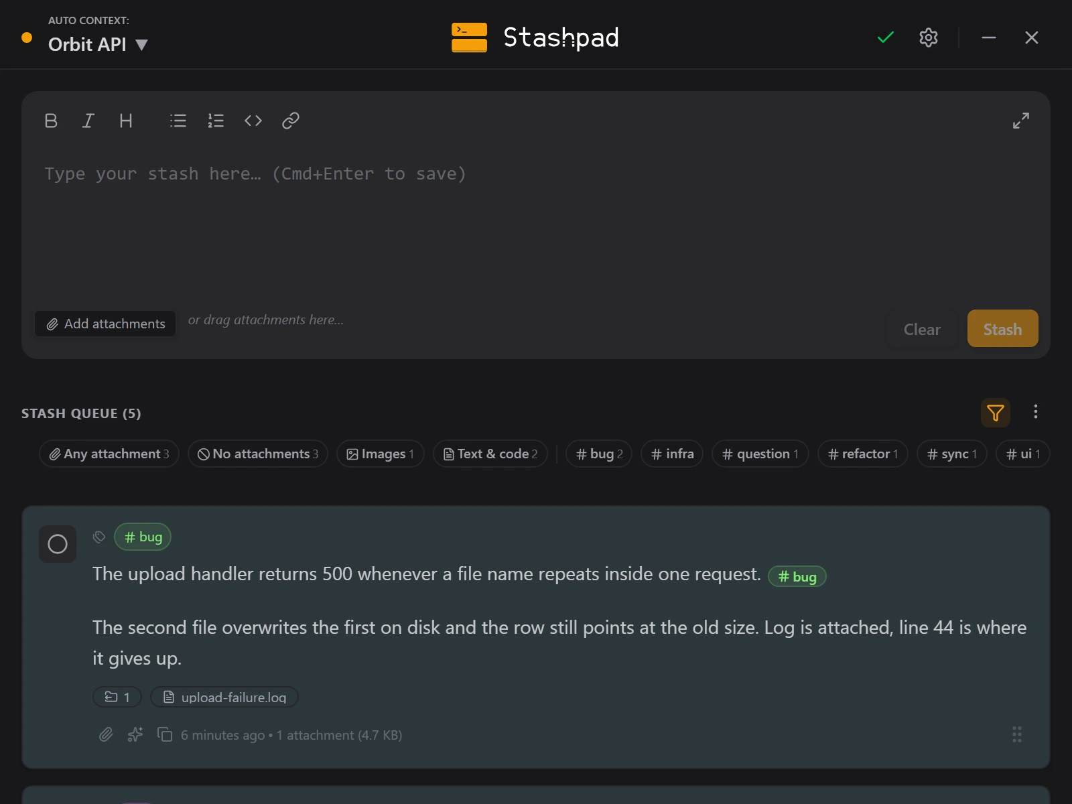Image resolution: width=1072 pixels, height=804 pixels.
Task: Filter queue by the ui tag
Action: [x=1023, y=454]
